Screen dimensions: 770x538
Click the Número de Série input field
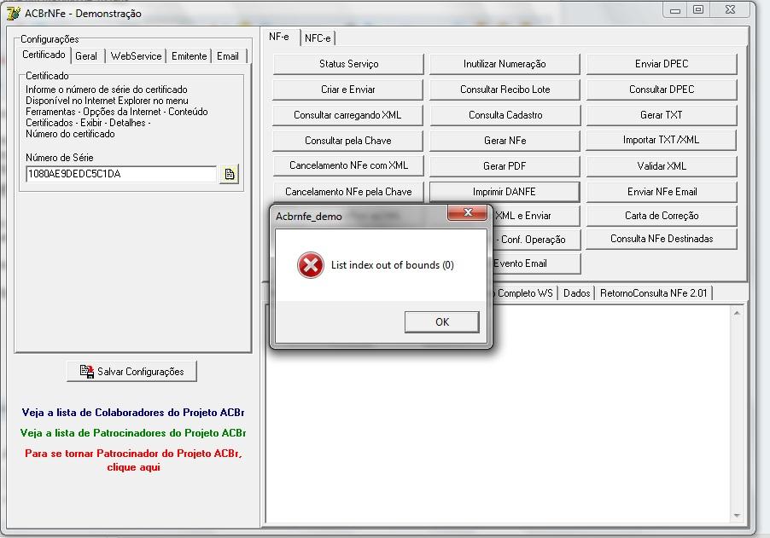[121, 174]
